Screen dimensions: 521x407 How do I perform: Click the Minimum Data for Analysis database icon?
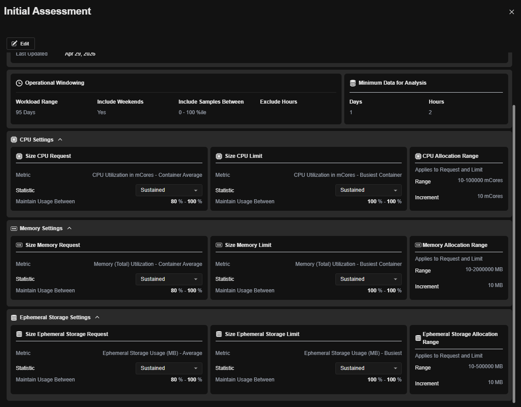point(353,83)
